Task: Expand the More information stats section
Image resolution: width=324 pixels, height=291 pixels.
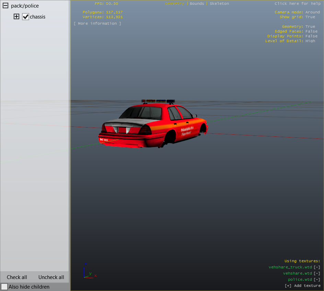Action: coord(97,23)
